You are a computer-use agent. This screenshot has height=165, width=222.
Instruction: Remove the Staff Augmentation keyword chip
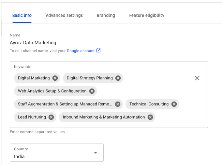click(x=118, y=104)
